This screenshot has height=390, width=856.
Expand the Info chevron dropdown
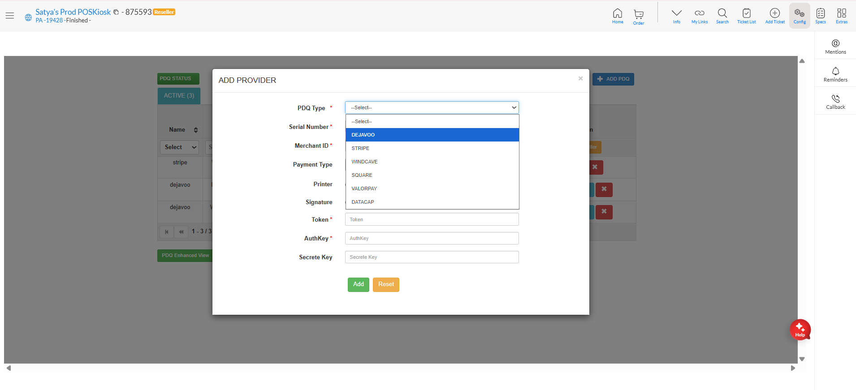point(676,15)
